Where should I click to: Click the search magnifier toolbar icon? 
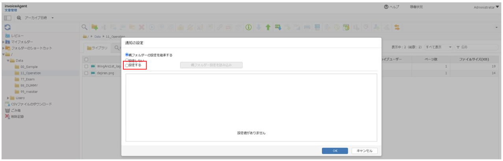[x=84, y=27]
